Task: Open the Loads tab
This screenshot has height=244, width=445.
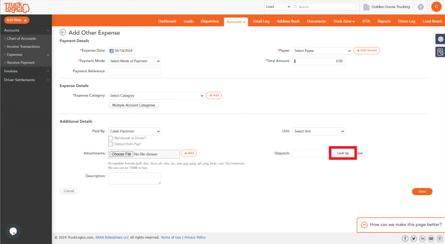Action: click(189, 21)
